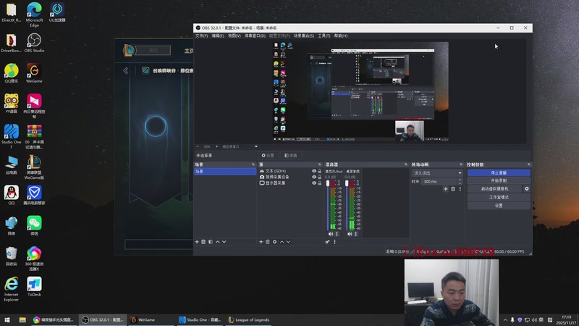Add a new source with plus icon
The height and width of the screenshot is (326, 579).
coord(261,242)
